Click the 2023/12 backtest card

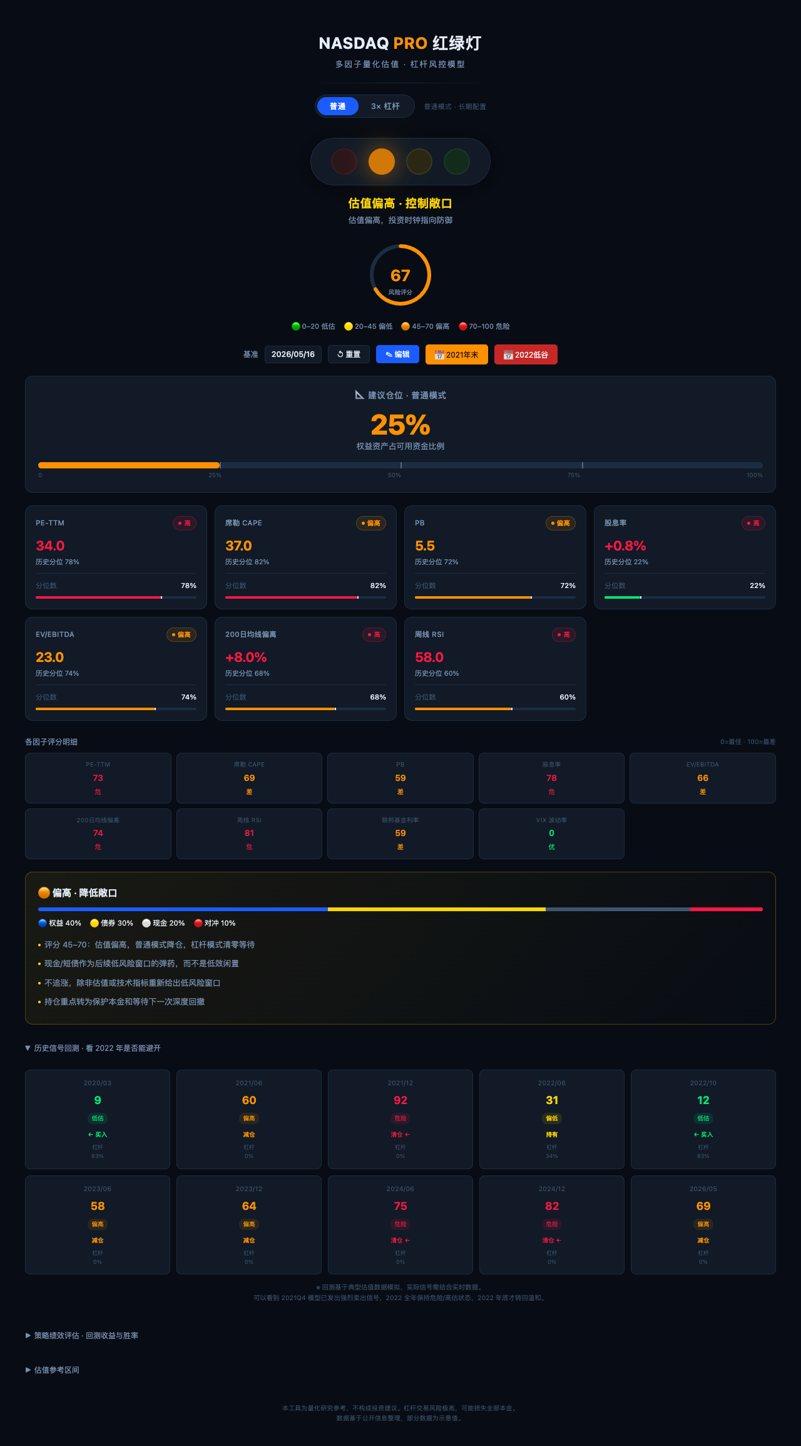249,1225
